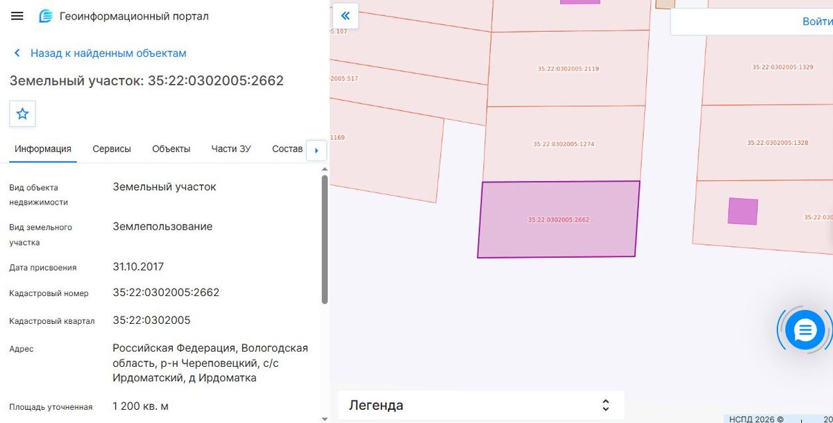Select the Части ЗУ tab
The image size is (833, 423).
(x=231, y=148)
